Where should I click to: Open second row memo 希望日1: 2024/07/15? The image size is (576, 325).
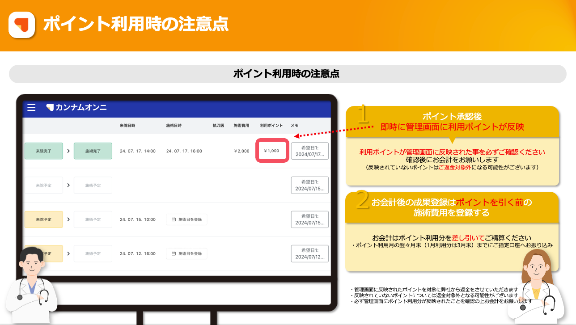pyautogui.click(x=310, y=185)
